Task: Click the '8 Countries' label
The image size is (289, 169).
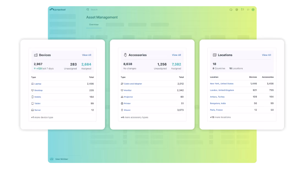Action: pos(219,69)
